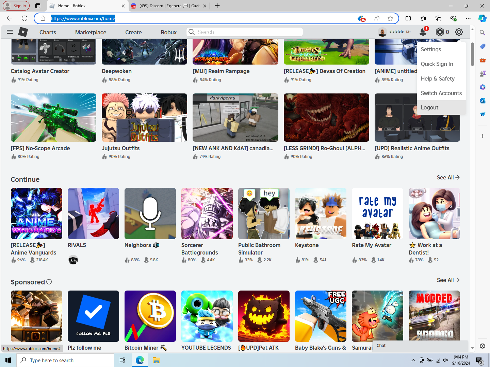Click the Roblox settings gear icon

click(459, 32)
